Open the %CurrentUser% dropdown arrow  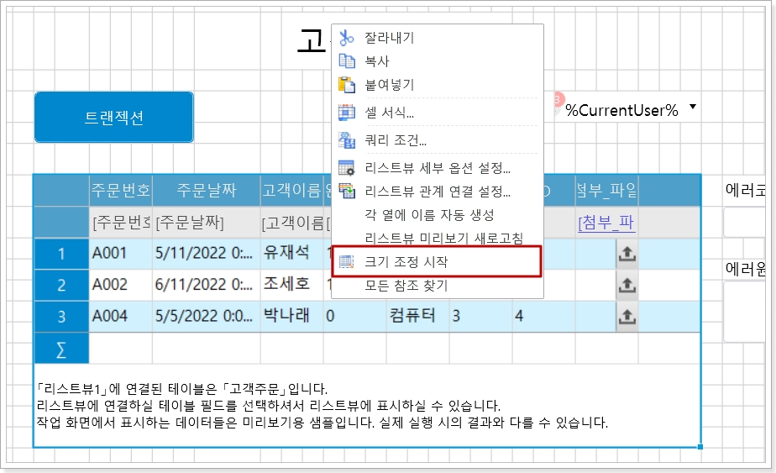693,108
